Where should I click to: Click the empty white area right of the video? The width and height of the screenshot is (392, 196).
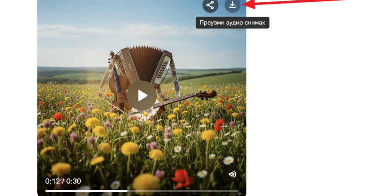[x=317, y=112]
